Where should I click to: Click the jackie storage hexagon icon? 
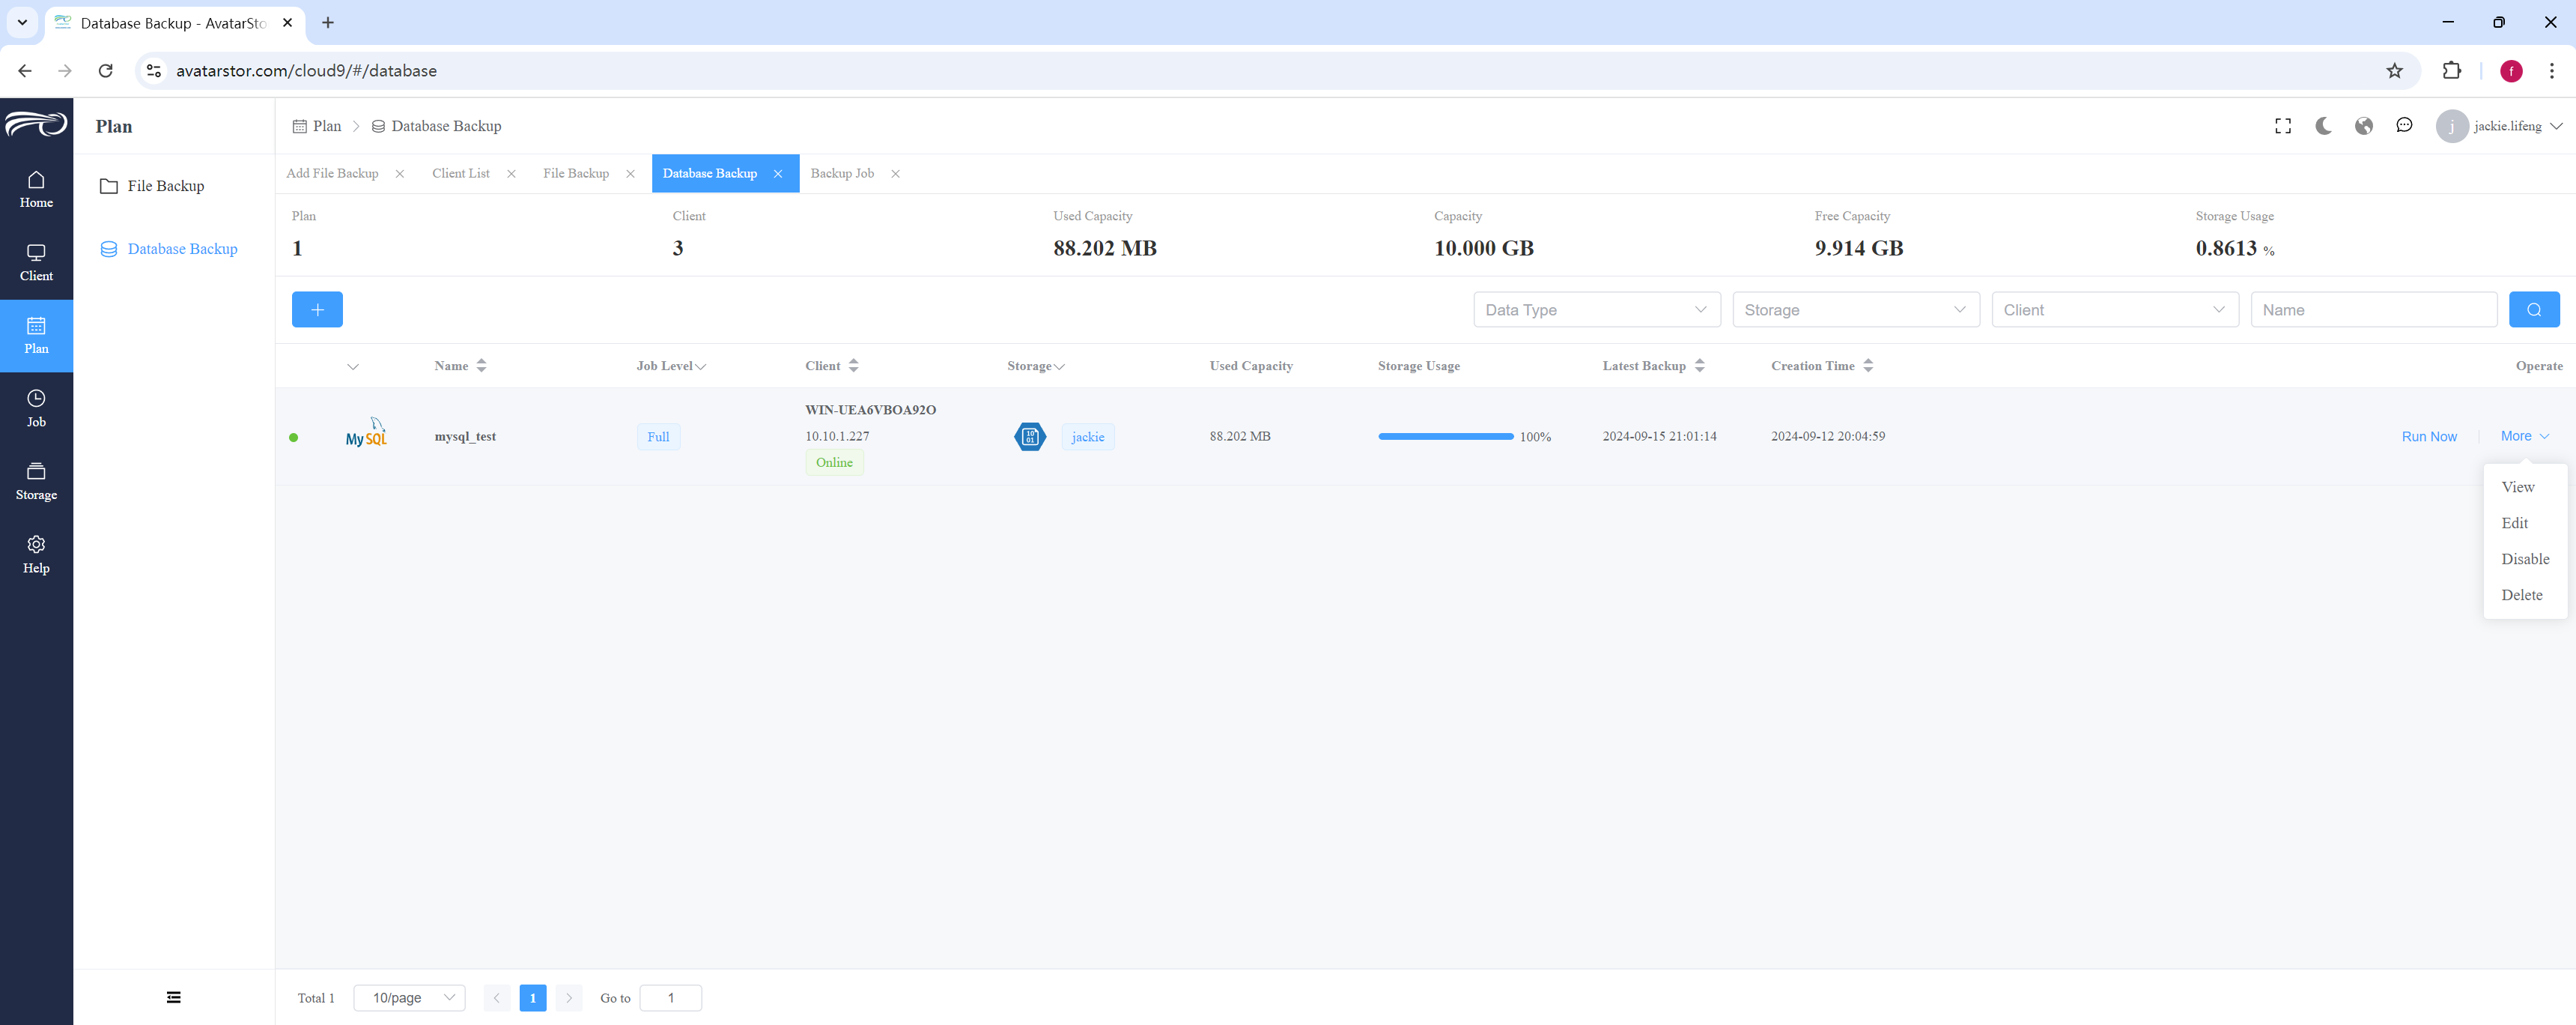pyautogui.click(x=1030, y=436)
